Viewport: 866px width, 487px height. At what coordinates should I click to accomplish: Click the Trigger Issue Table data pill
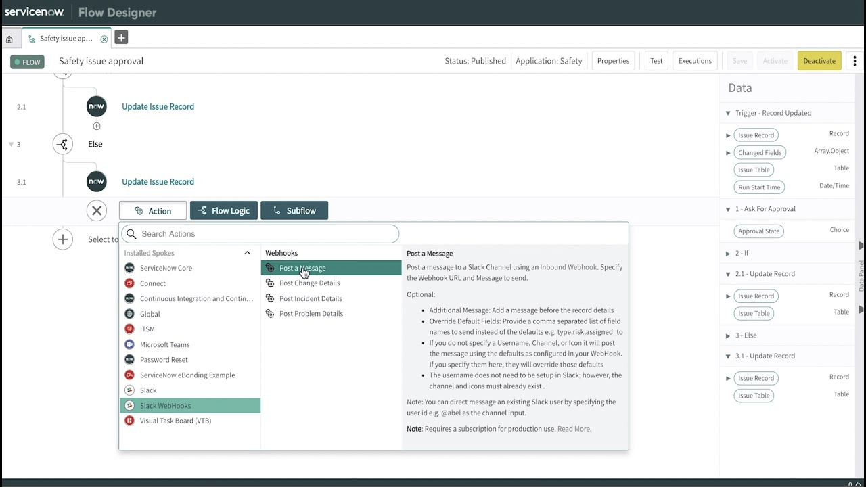click(x=754, y=170)
